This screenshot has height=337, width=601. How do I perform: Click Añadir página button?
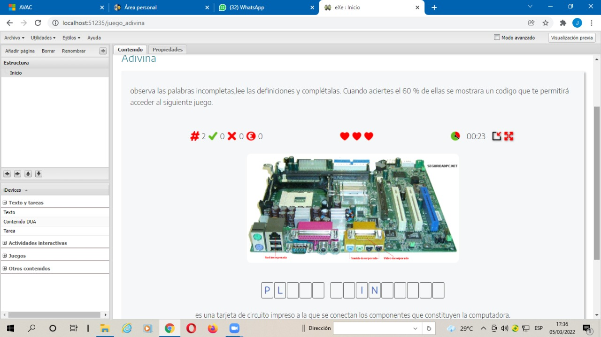(x=20, y=51)
